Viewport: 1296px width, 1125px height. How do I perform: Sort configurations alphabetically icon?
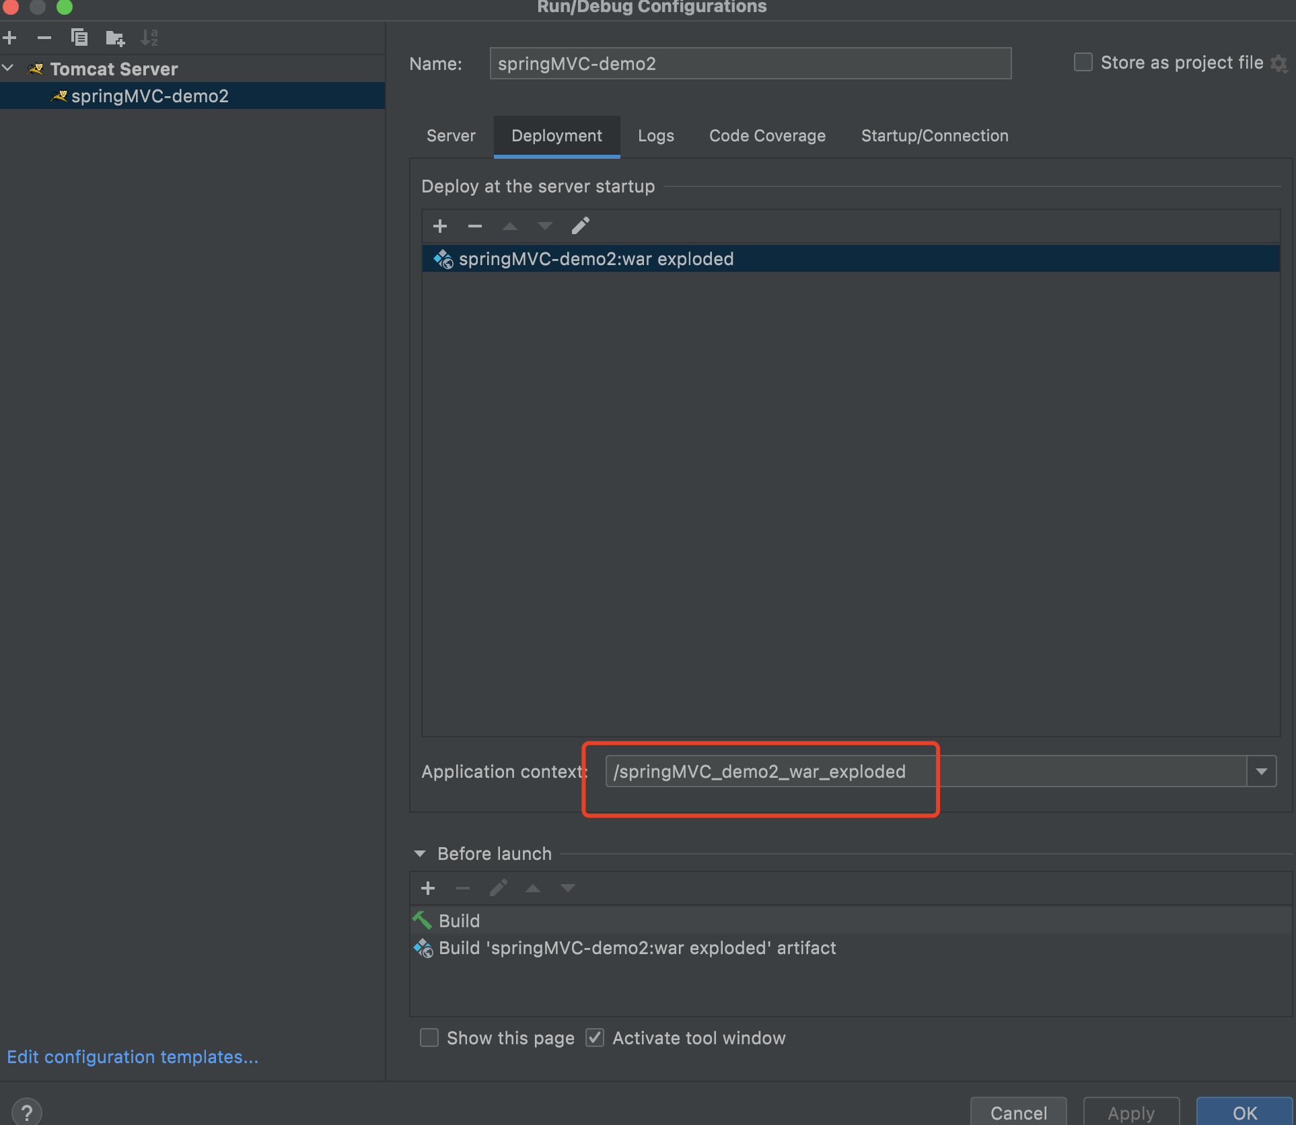click(149, 38)
